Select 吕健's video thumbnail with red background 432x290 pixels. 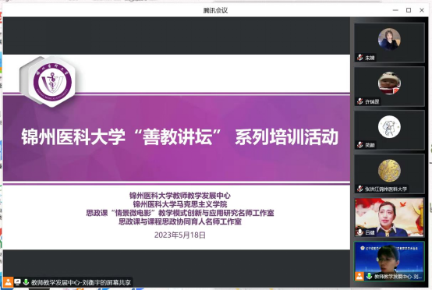click(x=389, y=217)
